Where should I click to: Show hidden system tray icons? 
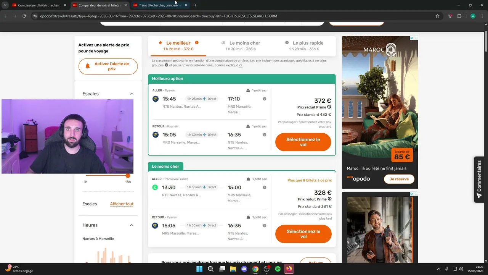tap(438, 269)
